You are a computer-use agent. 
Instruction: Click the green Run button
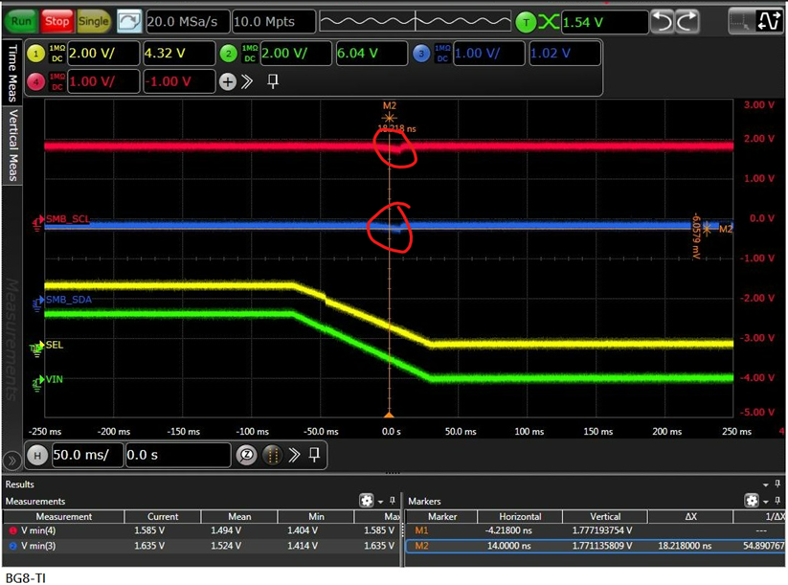21,21
